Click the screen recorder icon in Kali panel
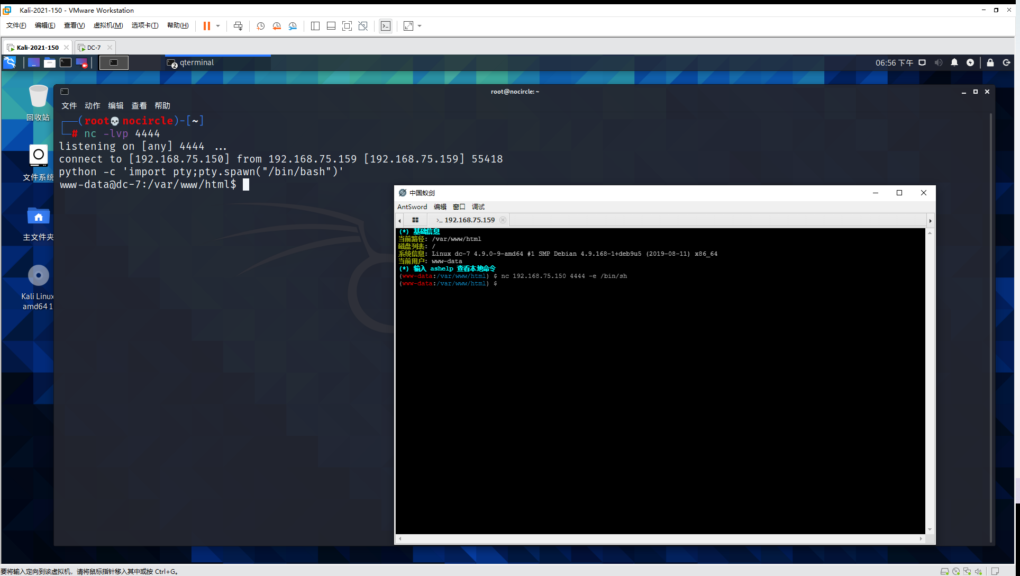1020x576 pixels. (x=81, y=62)
